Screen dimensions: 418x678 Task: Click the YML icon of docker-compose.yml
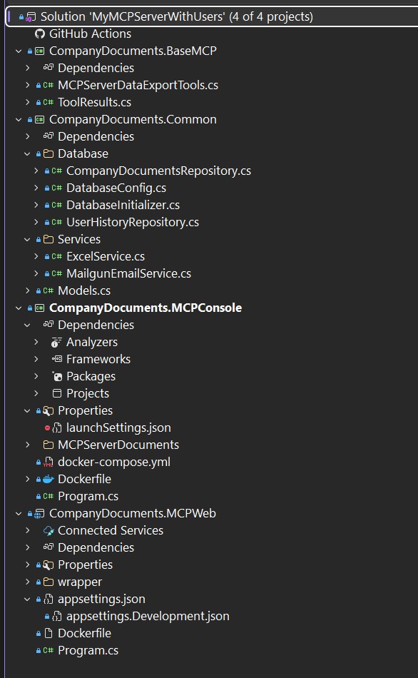pyautogui.click(x=48, y=462)
